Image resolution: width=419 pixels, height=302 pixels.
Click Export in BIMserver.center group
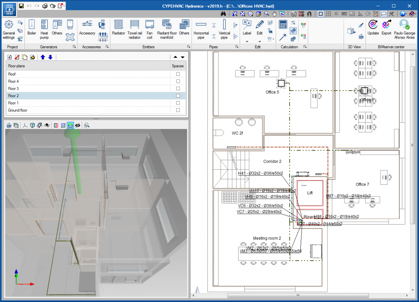click(386, 27)
